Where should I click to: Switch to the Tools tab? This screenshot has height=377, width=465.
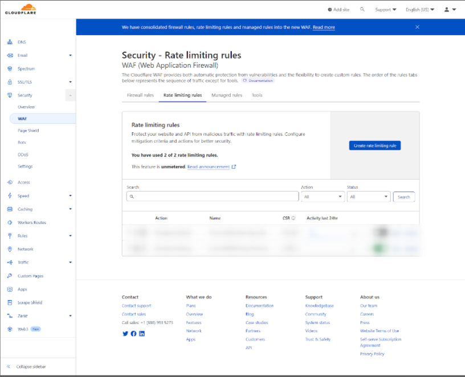point(257,95)
